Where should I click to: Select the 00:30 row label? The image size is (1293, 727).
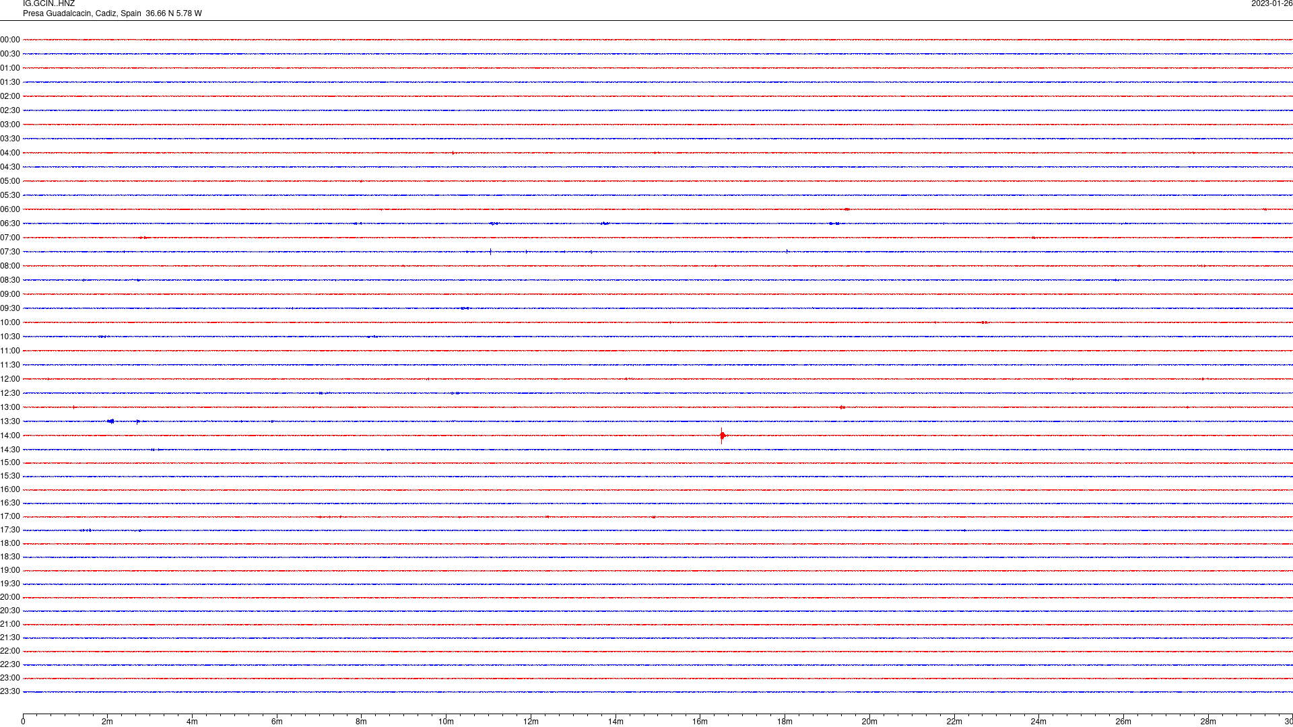click(10, 54)
